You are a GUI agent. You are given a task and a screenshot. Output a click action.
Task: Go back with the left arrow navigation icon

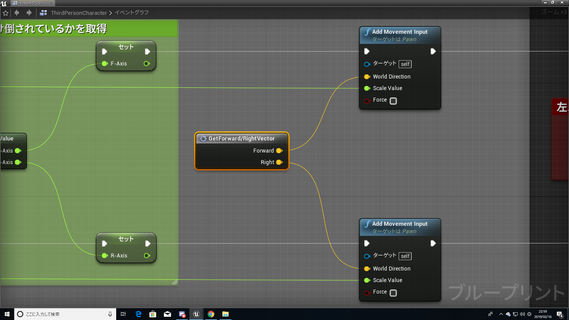pos(17,13)
